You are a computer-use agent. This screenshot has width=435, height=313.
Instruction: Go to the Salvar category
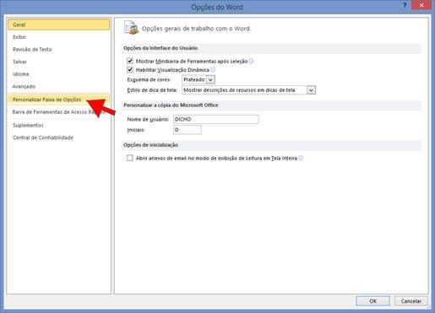click(59, 62)
